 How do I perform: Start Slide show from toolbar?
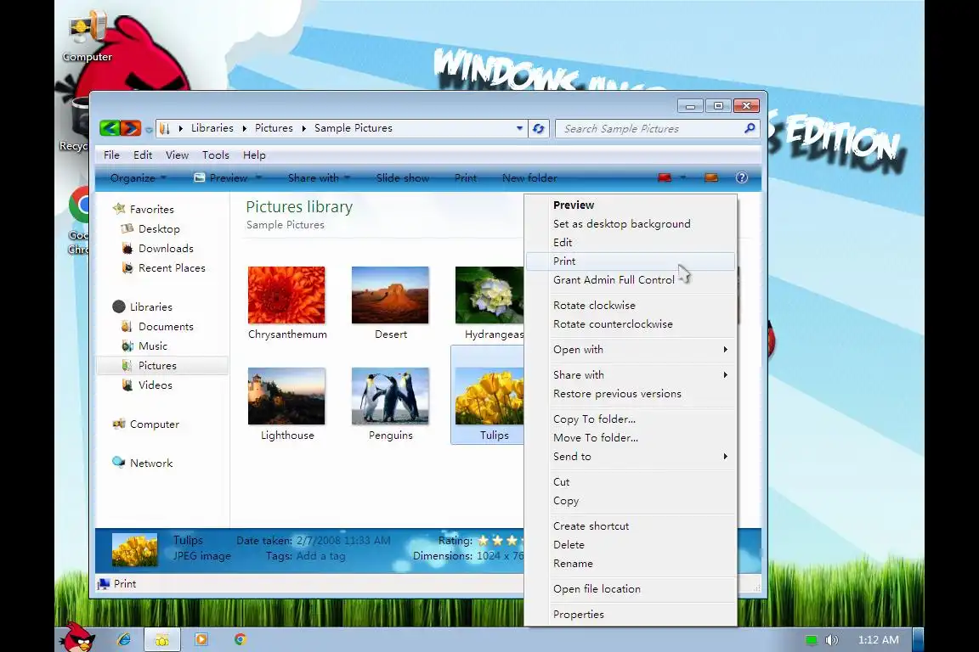click(x=403, y=177)
